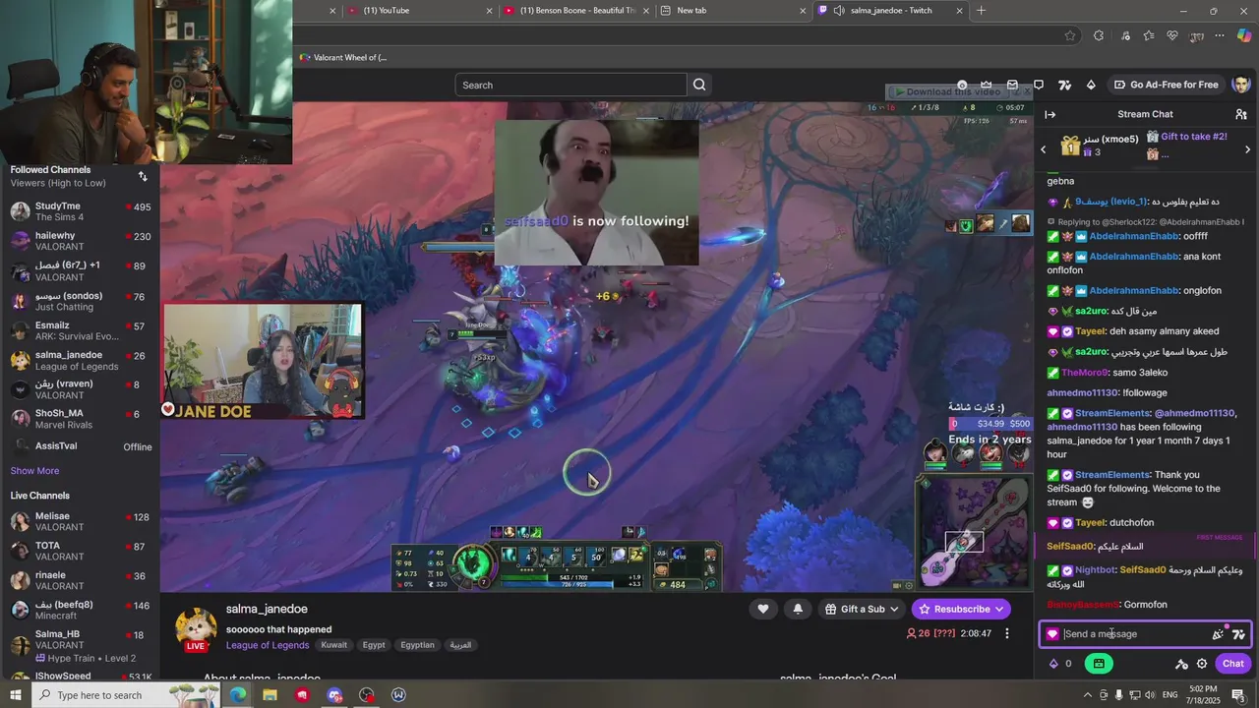The image size is (1259, 708).
Task: Open the Copilot icon in browser toolbar
Action: pyautogui.click(x=1244, y=35)
